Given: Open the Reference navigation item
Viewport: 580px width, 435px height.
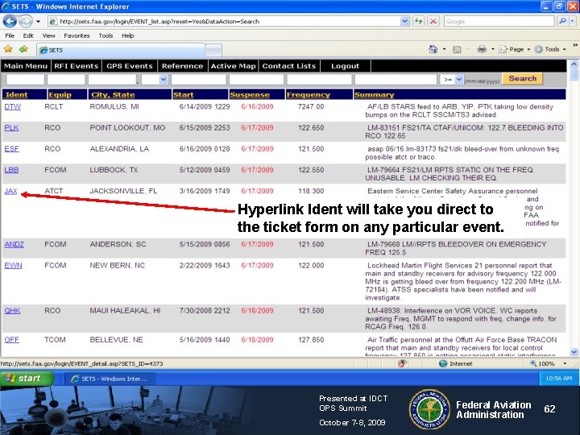Looking at the screenshot, I should pos(182,66).
